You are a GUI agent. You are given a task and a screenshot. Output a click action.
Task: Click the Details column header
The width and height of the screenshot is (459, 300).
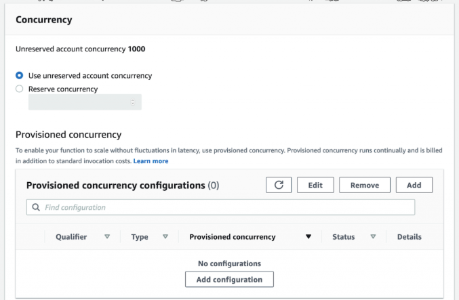tap(409, 237)
